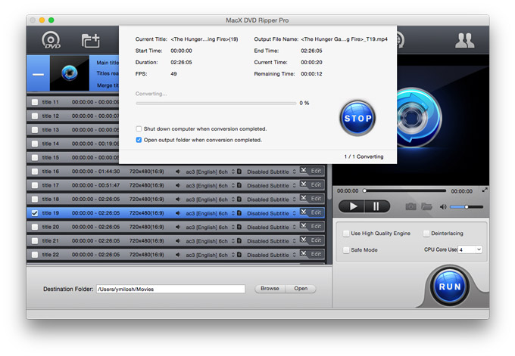The image size is (515, 356).
Task: Click the Browse button for destination folder
Action: click(x=270, y=289)
